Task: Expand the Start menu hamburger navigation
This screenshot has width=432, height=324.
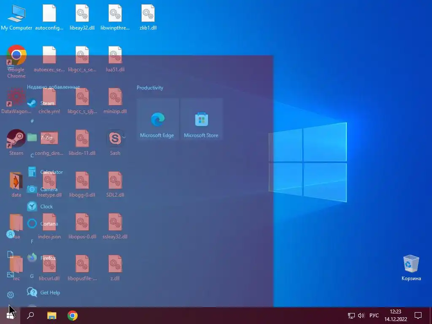Action: 11,67
